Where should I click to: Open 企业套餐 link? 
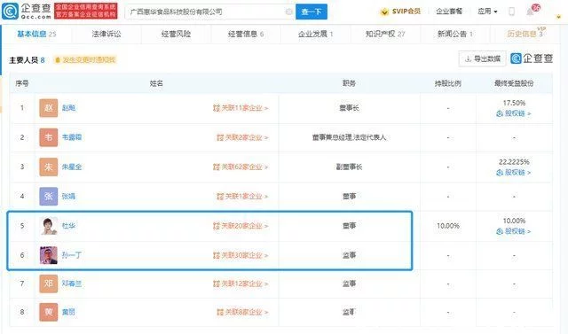449,12
